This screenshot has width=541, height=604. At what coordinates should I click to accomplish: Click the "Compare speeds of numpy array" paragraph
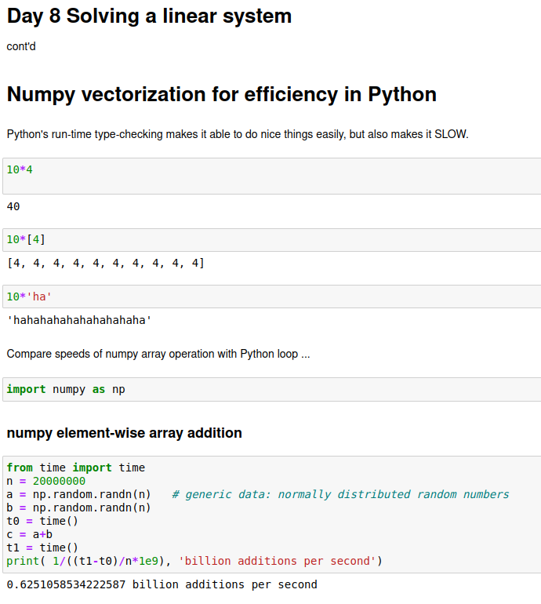point(158,354)
